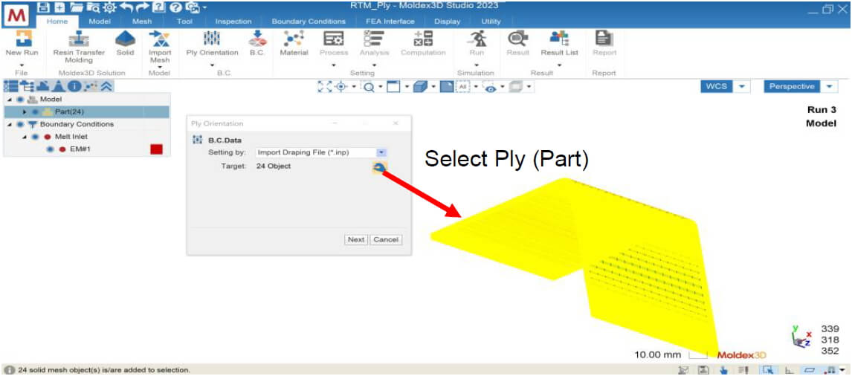Open the Perspective dropdown arrow

829,86
